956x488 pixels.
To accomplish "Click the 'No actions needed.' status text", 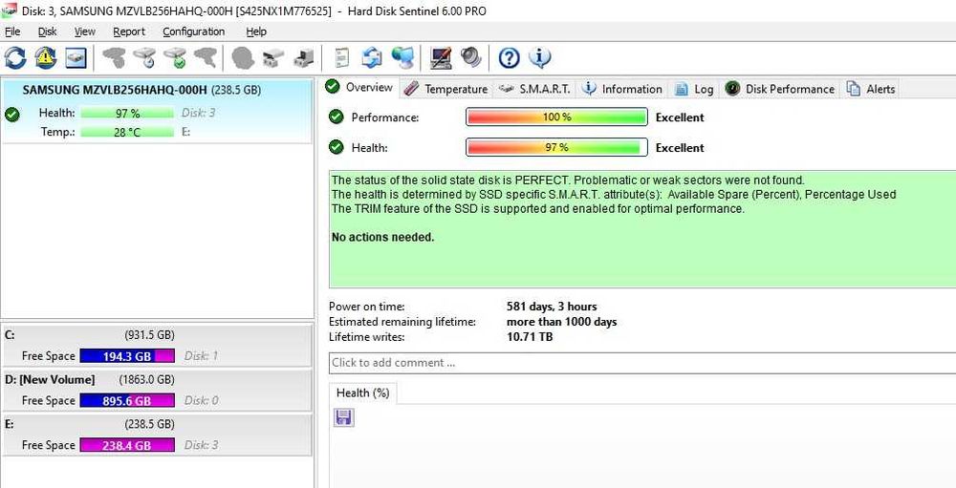I will click(383, 238).
